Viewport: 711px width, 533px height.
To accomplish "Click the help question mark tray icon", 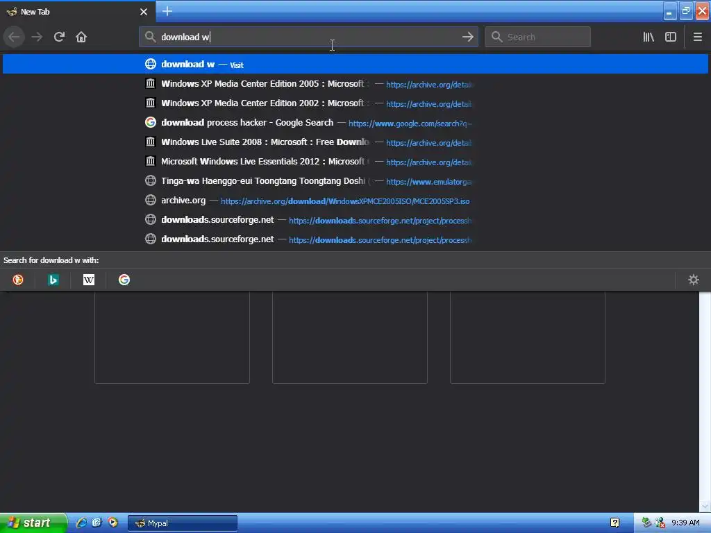I will click(x=615, y=523).
